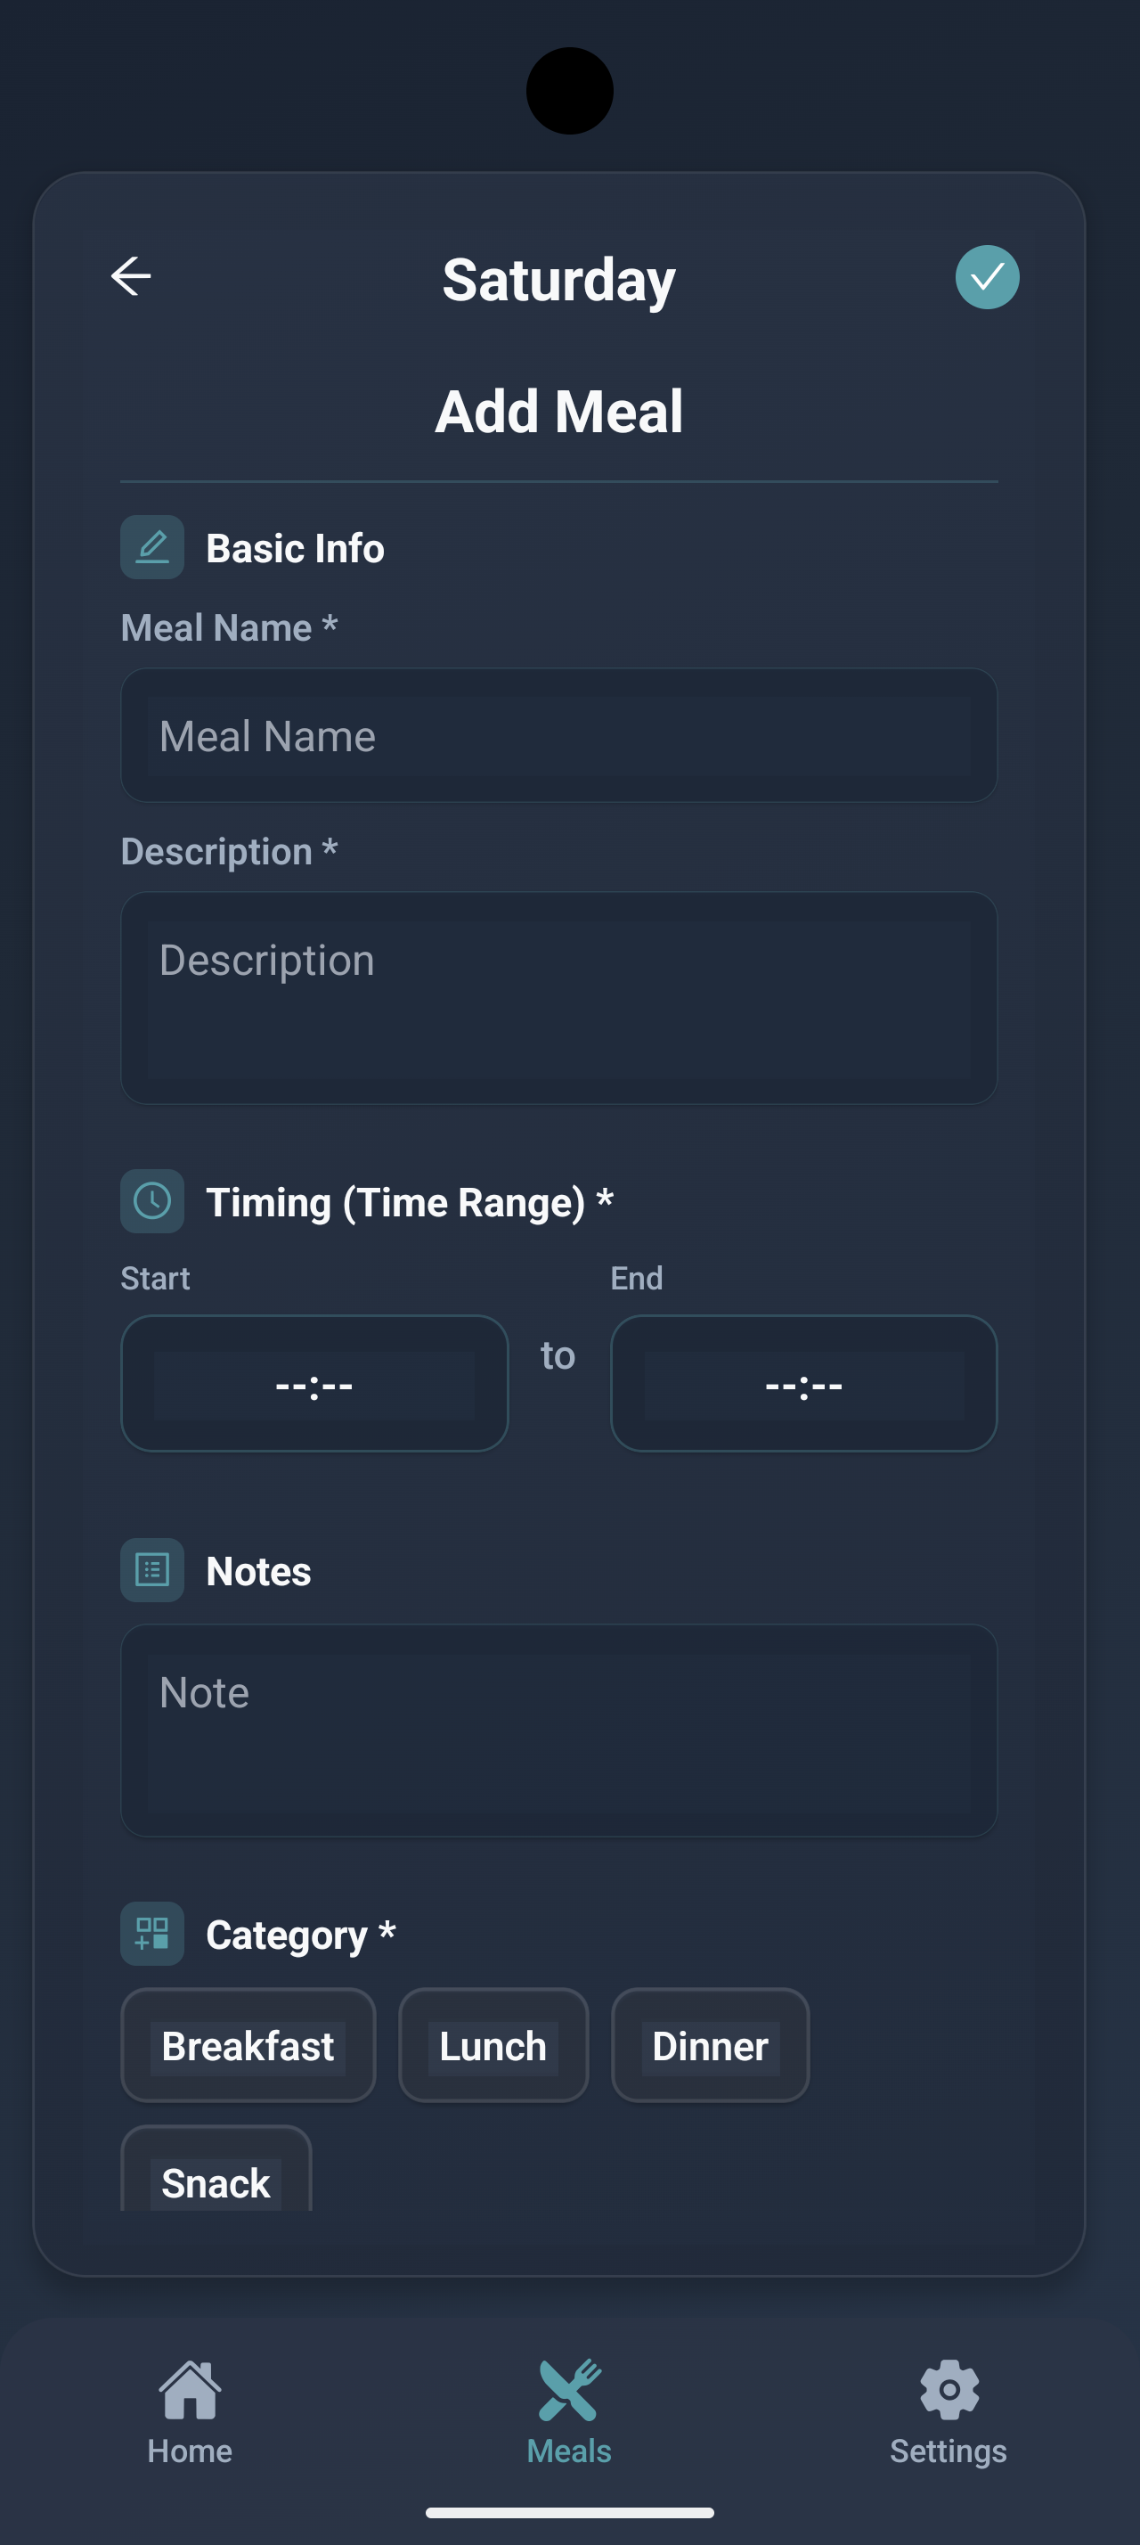Select the Breakfast category
The image size is (1140, 2545).
pyautogui.click(x=248, y=2045)
